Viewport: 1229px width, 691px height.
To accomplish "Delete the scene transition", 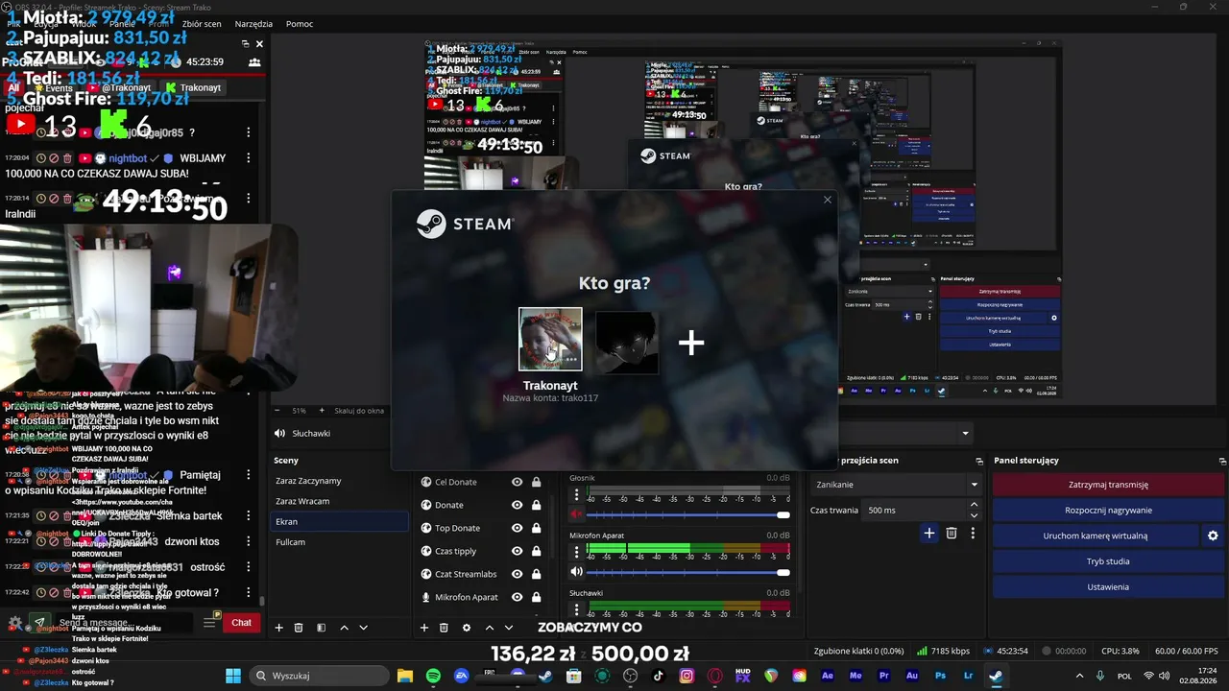I will [x=952, y=533].
